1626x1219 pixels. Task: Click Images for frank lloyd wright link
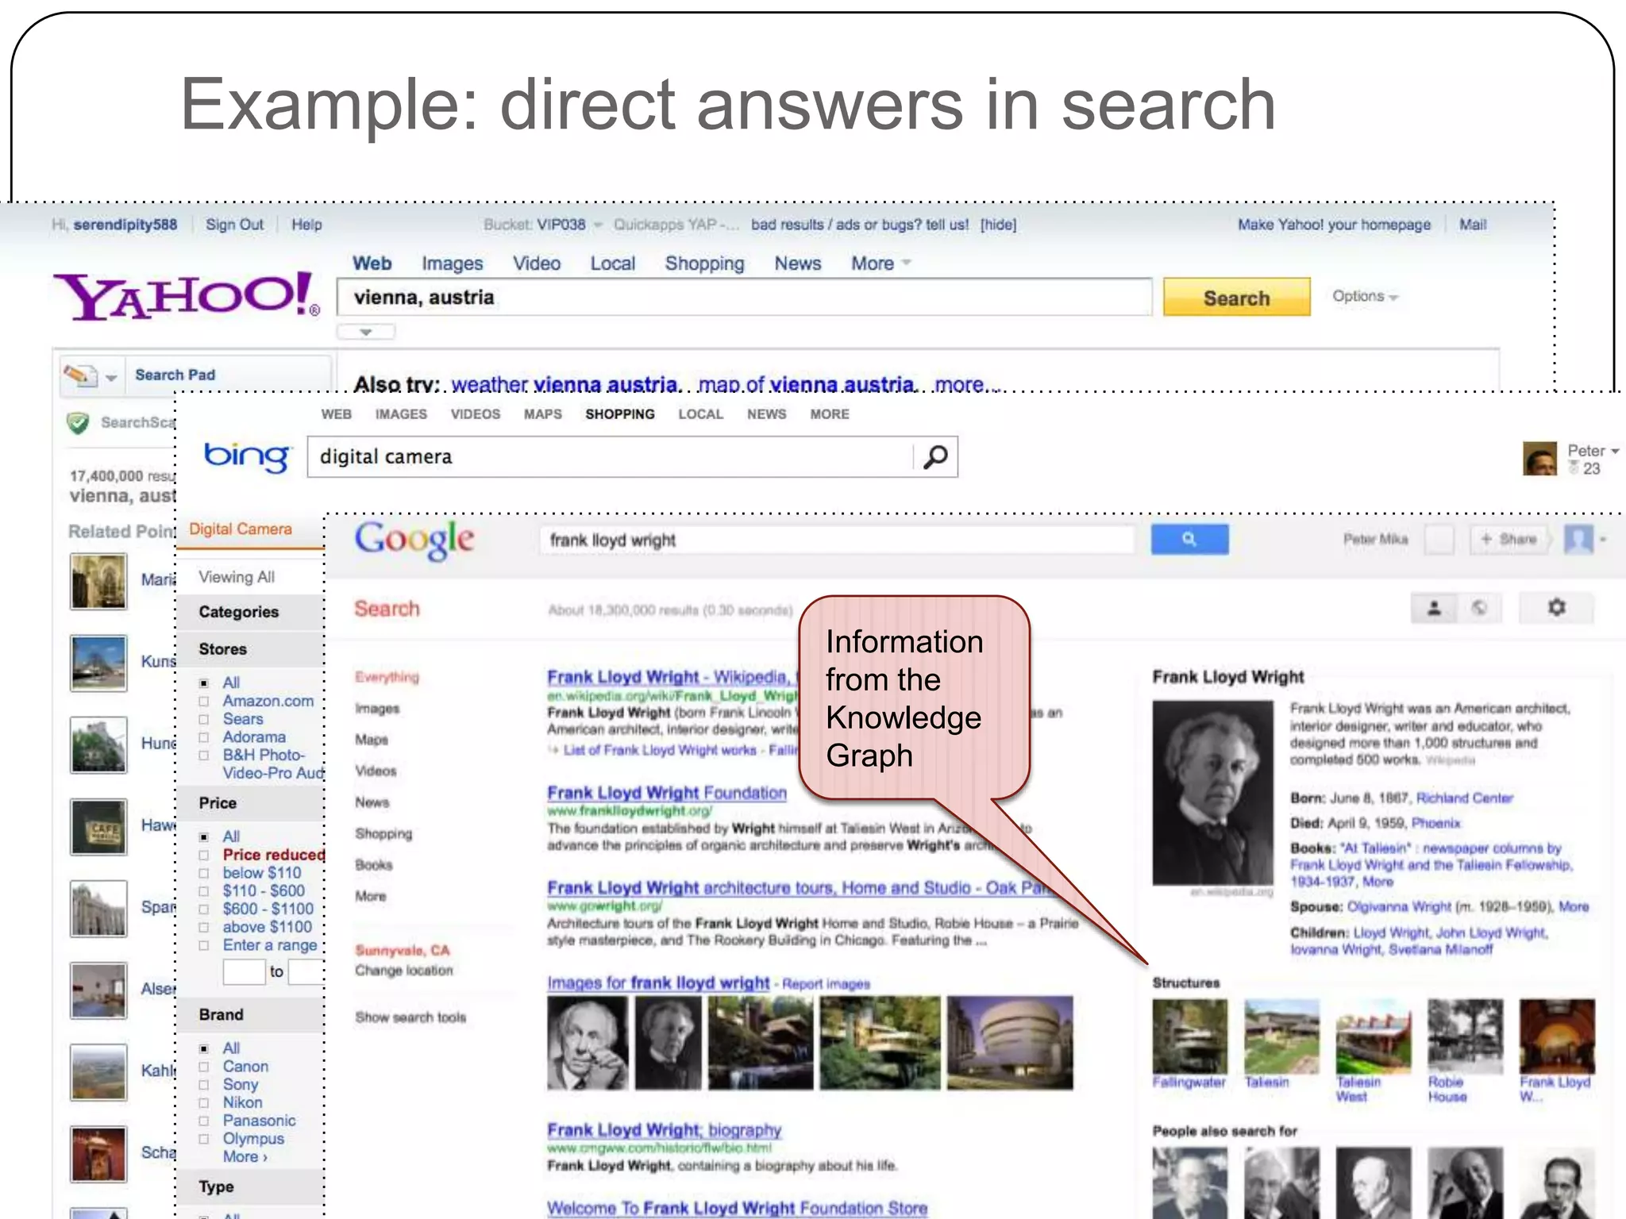[x=658, y=983]
